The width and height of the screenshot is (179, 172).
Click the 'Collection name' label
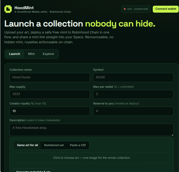tap(21, 70)
